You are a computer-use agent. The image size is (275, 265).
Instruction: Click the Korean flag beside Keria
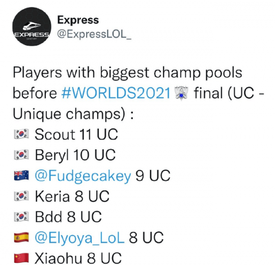21,196
